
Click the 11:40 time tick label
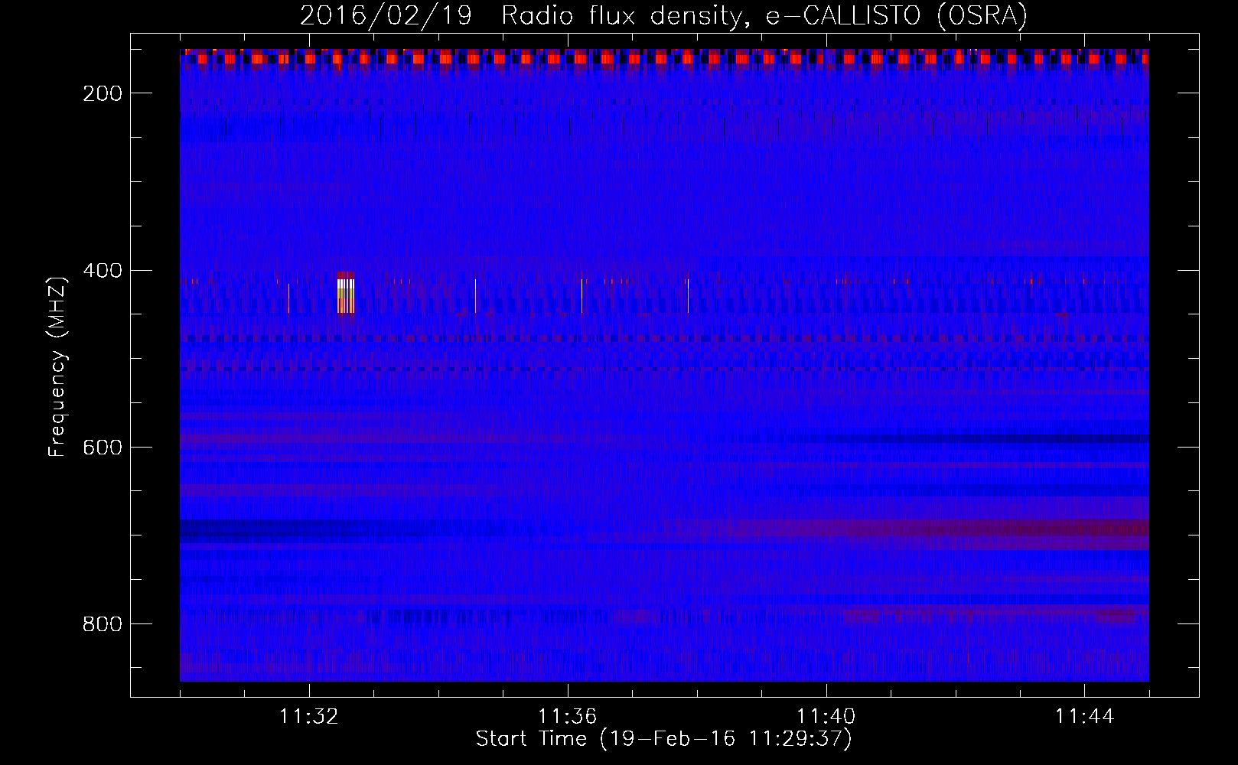(x=826, y=717)
